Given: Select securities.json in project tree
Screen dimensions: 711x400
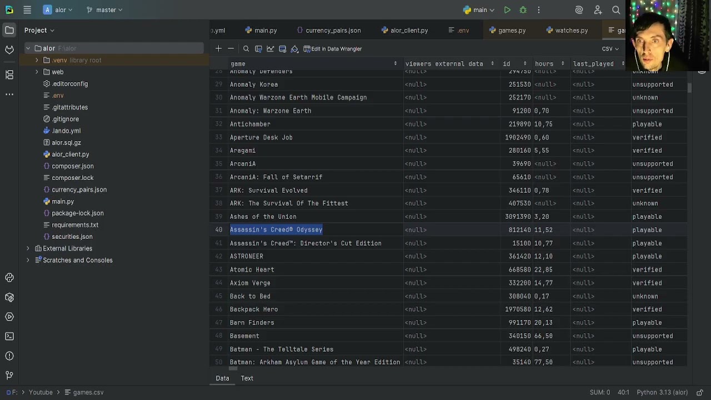Looking at the screenshot, I should click(72, 237).
